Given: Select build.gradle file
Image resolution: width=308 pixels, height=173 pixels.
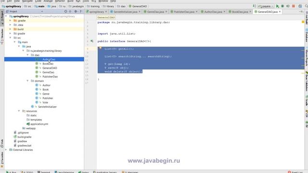Looking at the screenshot, I should [25, 137].
